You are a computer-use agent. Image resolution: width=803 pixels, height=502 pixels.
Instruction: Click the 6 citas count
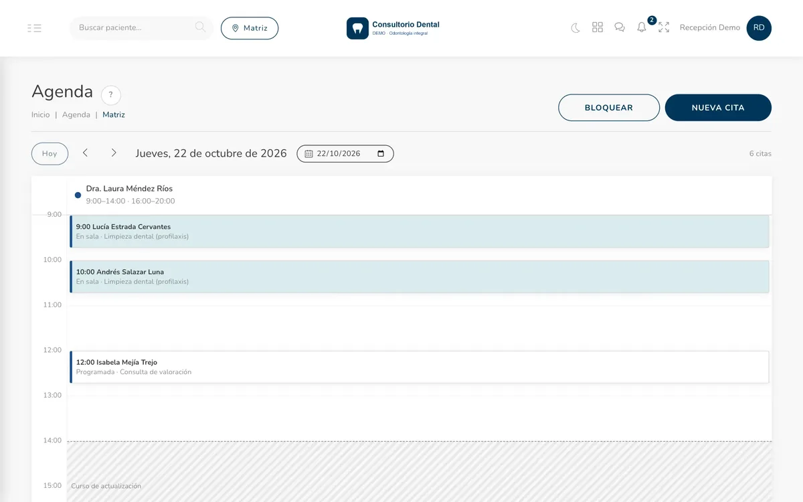tap(760, 154)
